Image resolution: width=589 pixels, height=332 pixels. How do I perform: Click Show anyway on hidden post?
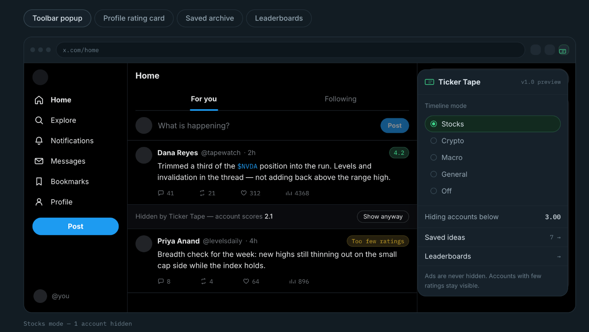pos(383,216)
